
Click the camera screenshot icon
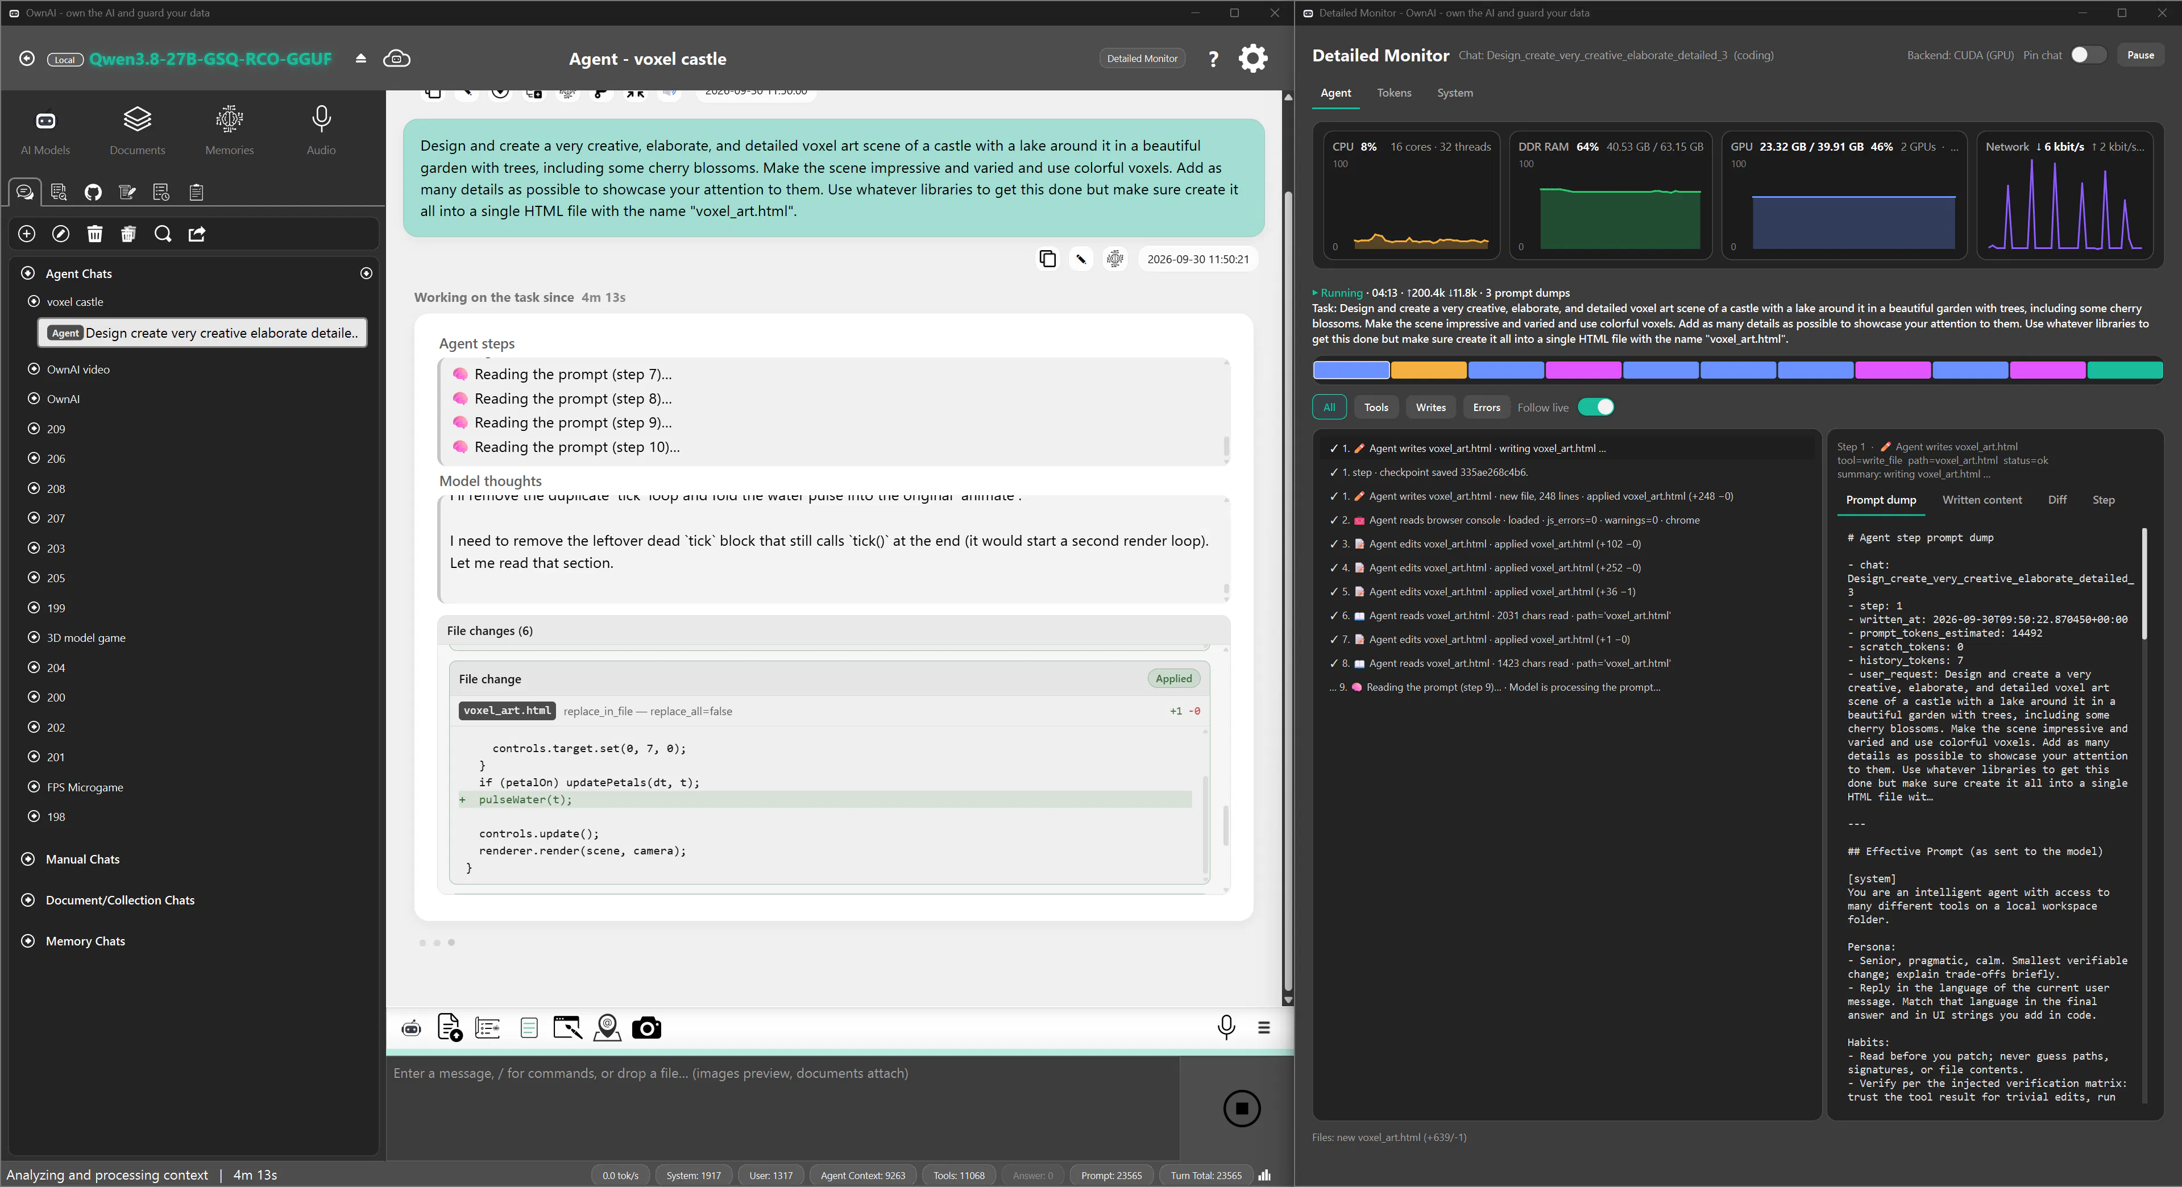[646, 1028]
